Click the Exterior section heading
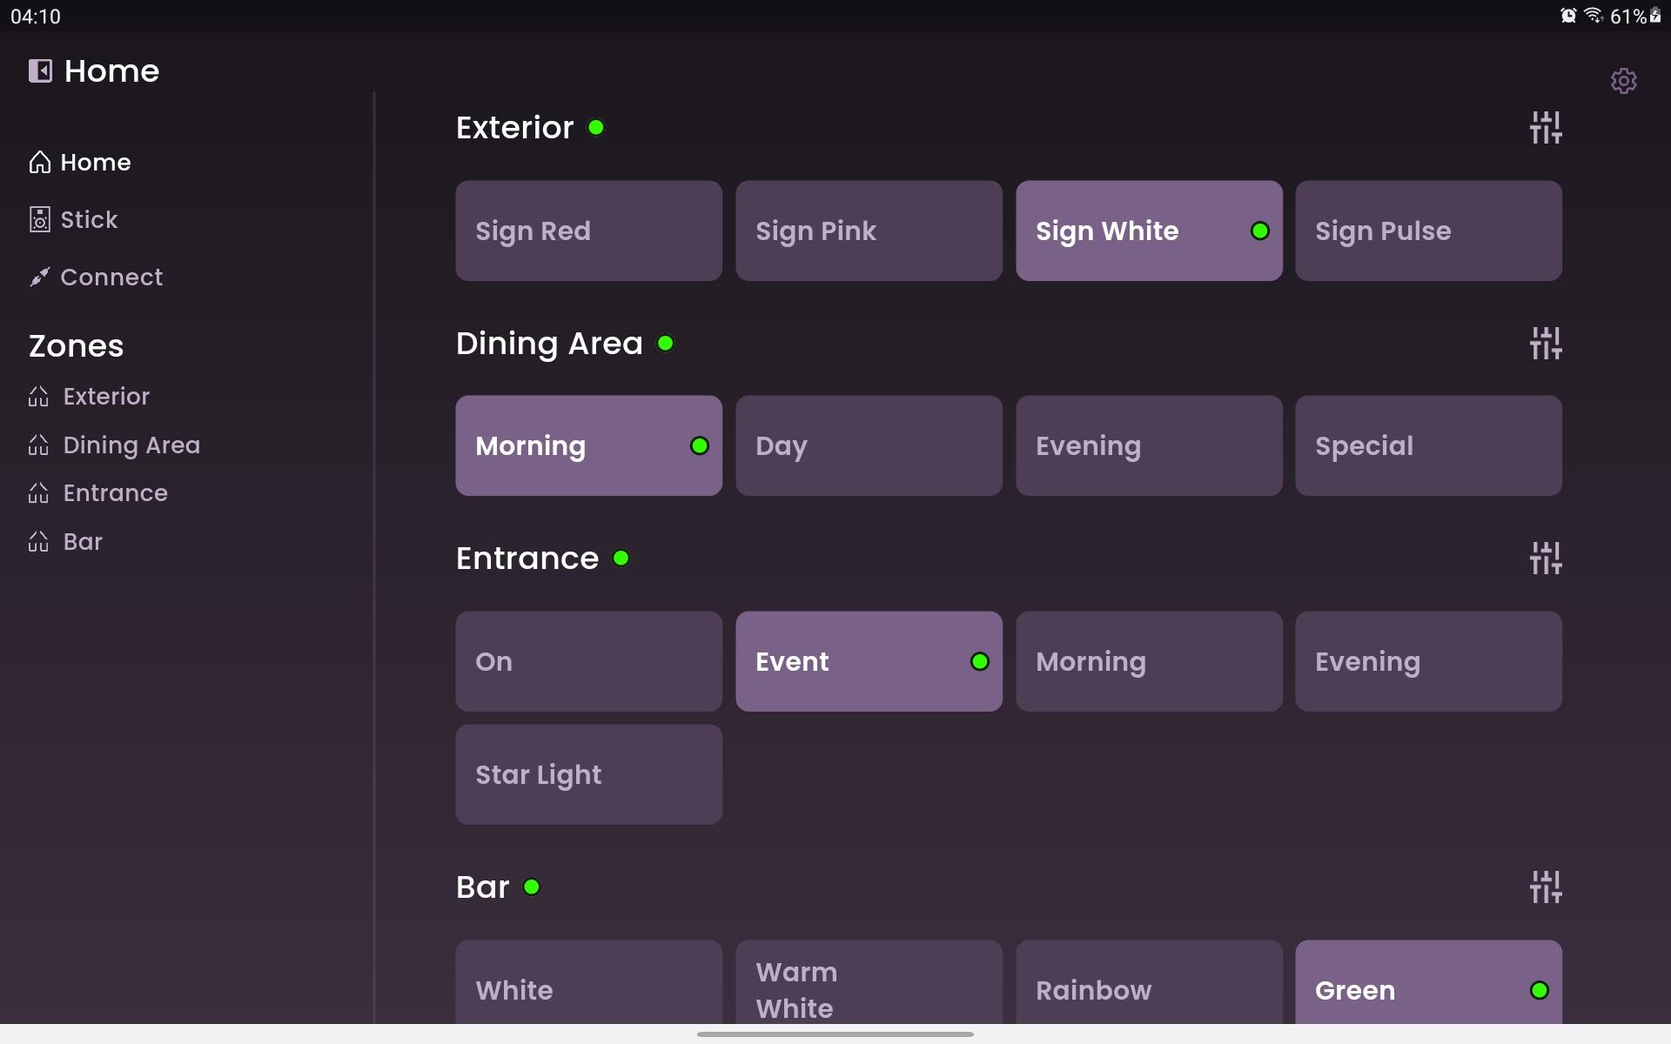 (514, 128)
